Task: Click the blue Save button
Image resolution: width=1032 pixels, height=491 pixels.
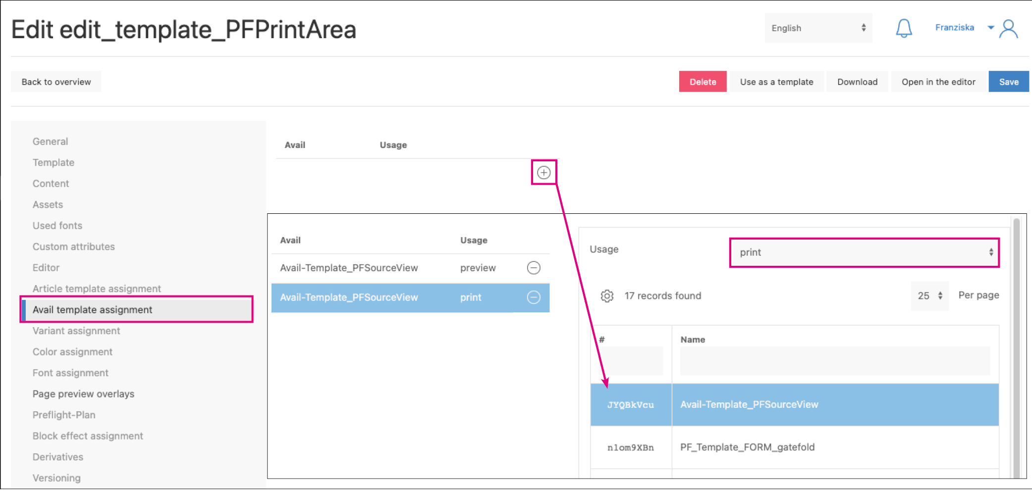Action: [x=1008, y=82]
